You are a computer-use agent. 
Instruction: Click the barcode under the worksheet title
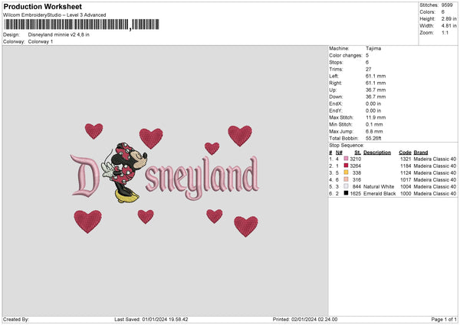tap(81, 25)
